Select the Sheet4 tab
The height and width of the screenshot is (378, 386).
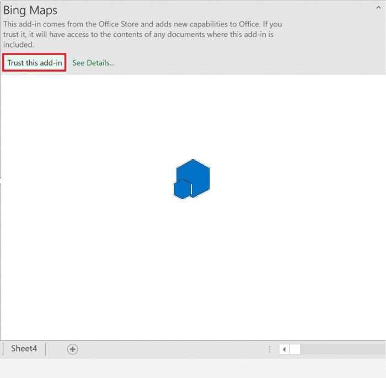tap(24, 348)
